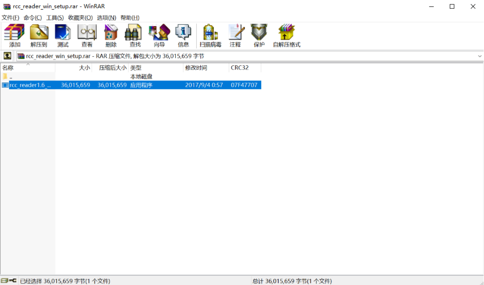The height and width of the screenshot is (285, 484).
Task: Click the rcc_reader1.6 file icon
Action: (x=5, y=85)
